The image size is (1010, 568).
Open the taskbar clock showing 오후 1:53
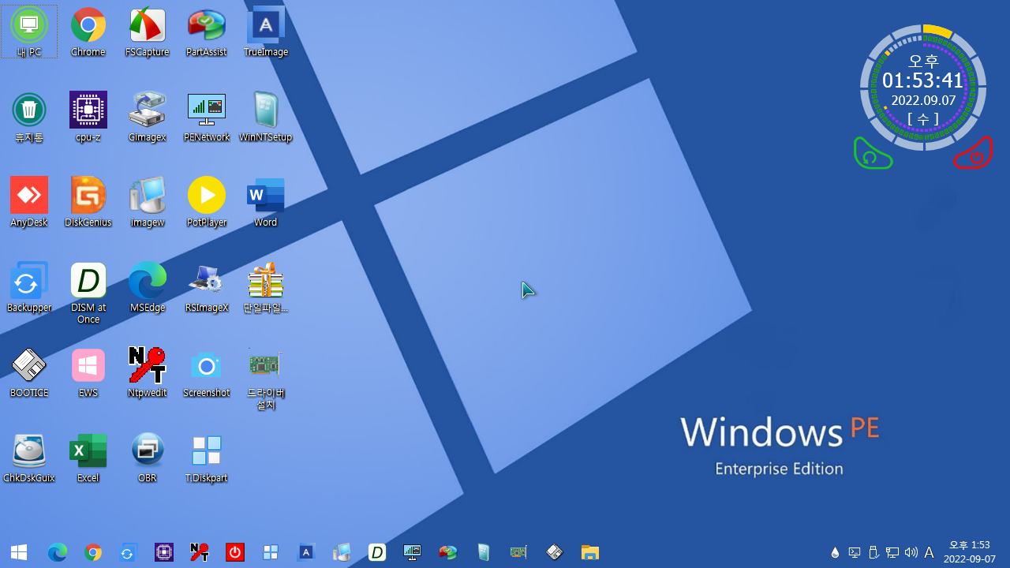coord(970,552)
